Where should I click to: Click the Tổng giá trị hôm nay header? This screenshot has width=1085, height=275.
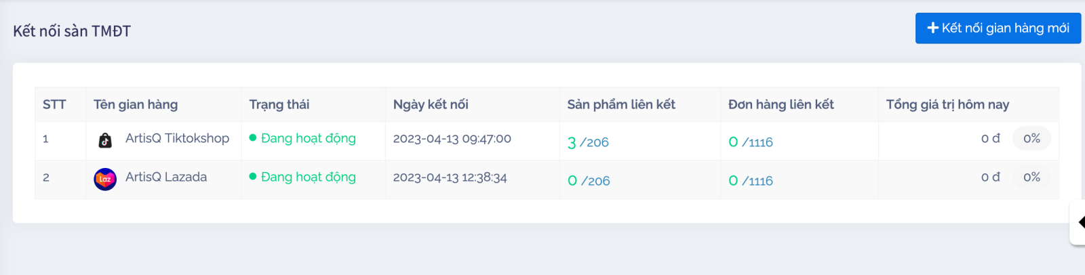point(947,104)
